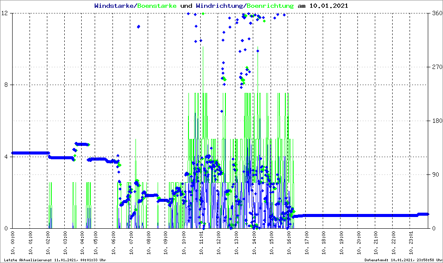The height and width of the screenshot is (263, 443).
Task: Click the green 'Boenstarke' title word
Action: coord(157,6)
